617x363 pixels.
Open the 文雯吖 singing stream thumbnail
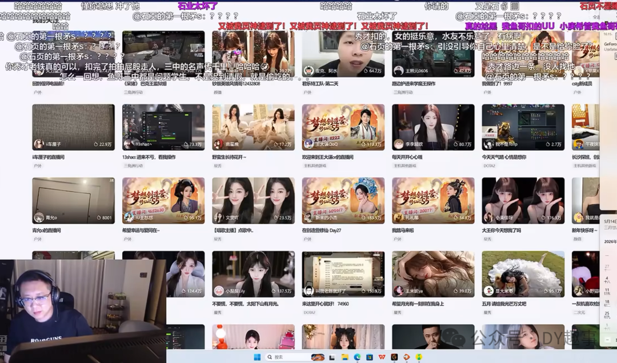254,200
